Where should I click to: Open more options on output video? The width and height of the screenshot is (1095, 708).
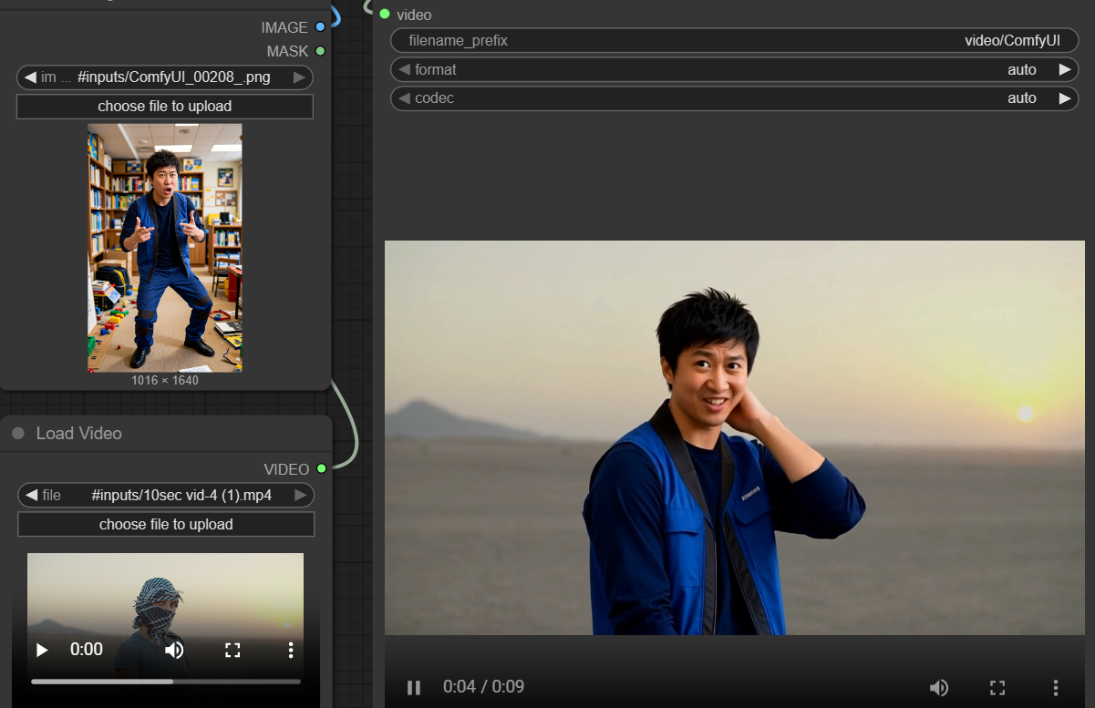(1055, 687)
